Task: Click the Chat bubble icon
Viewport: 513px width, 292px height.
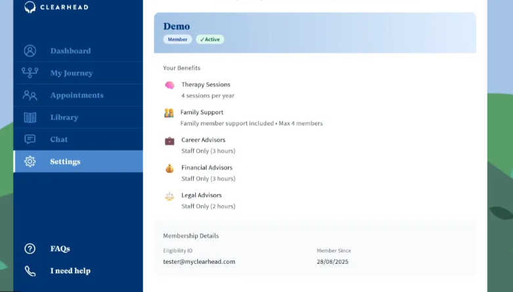Action: coord(30,139)
